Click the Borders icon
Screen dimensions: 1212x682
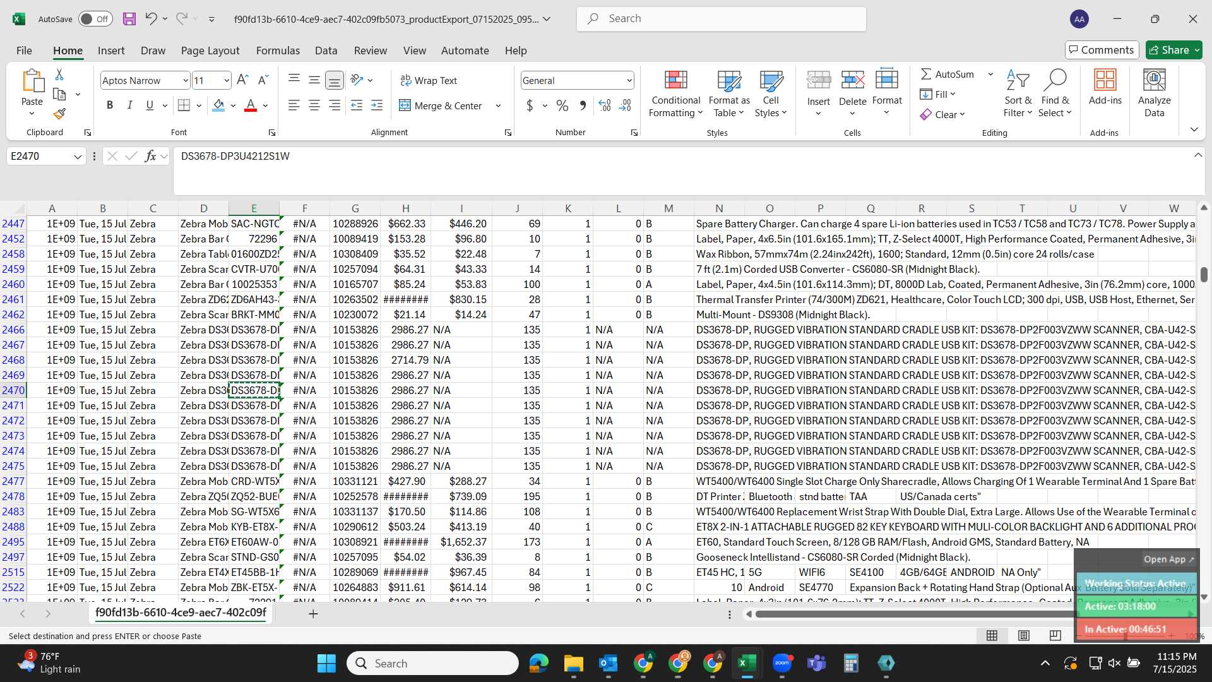184,105
